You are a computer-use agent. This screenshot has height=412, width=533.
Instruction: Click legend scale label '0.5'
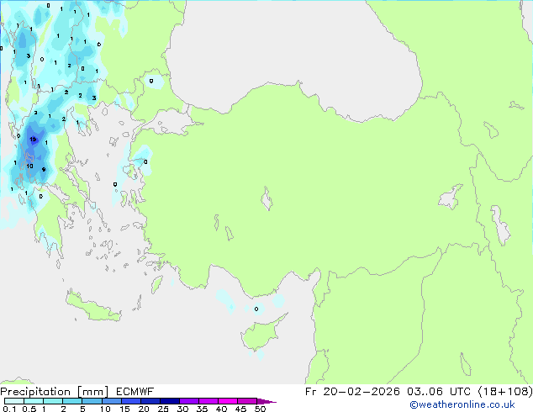pos(29,409)
